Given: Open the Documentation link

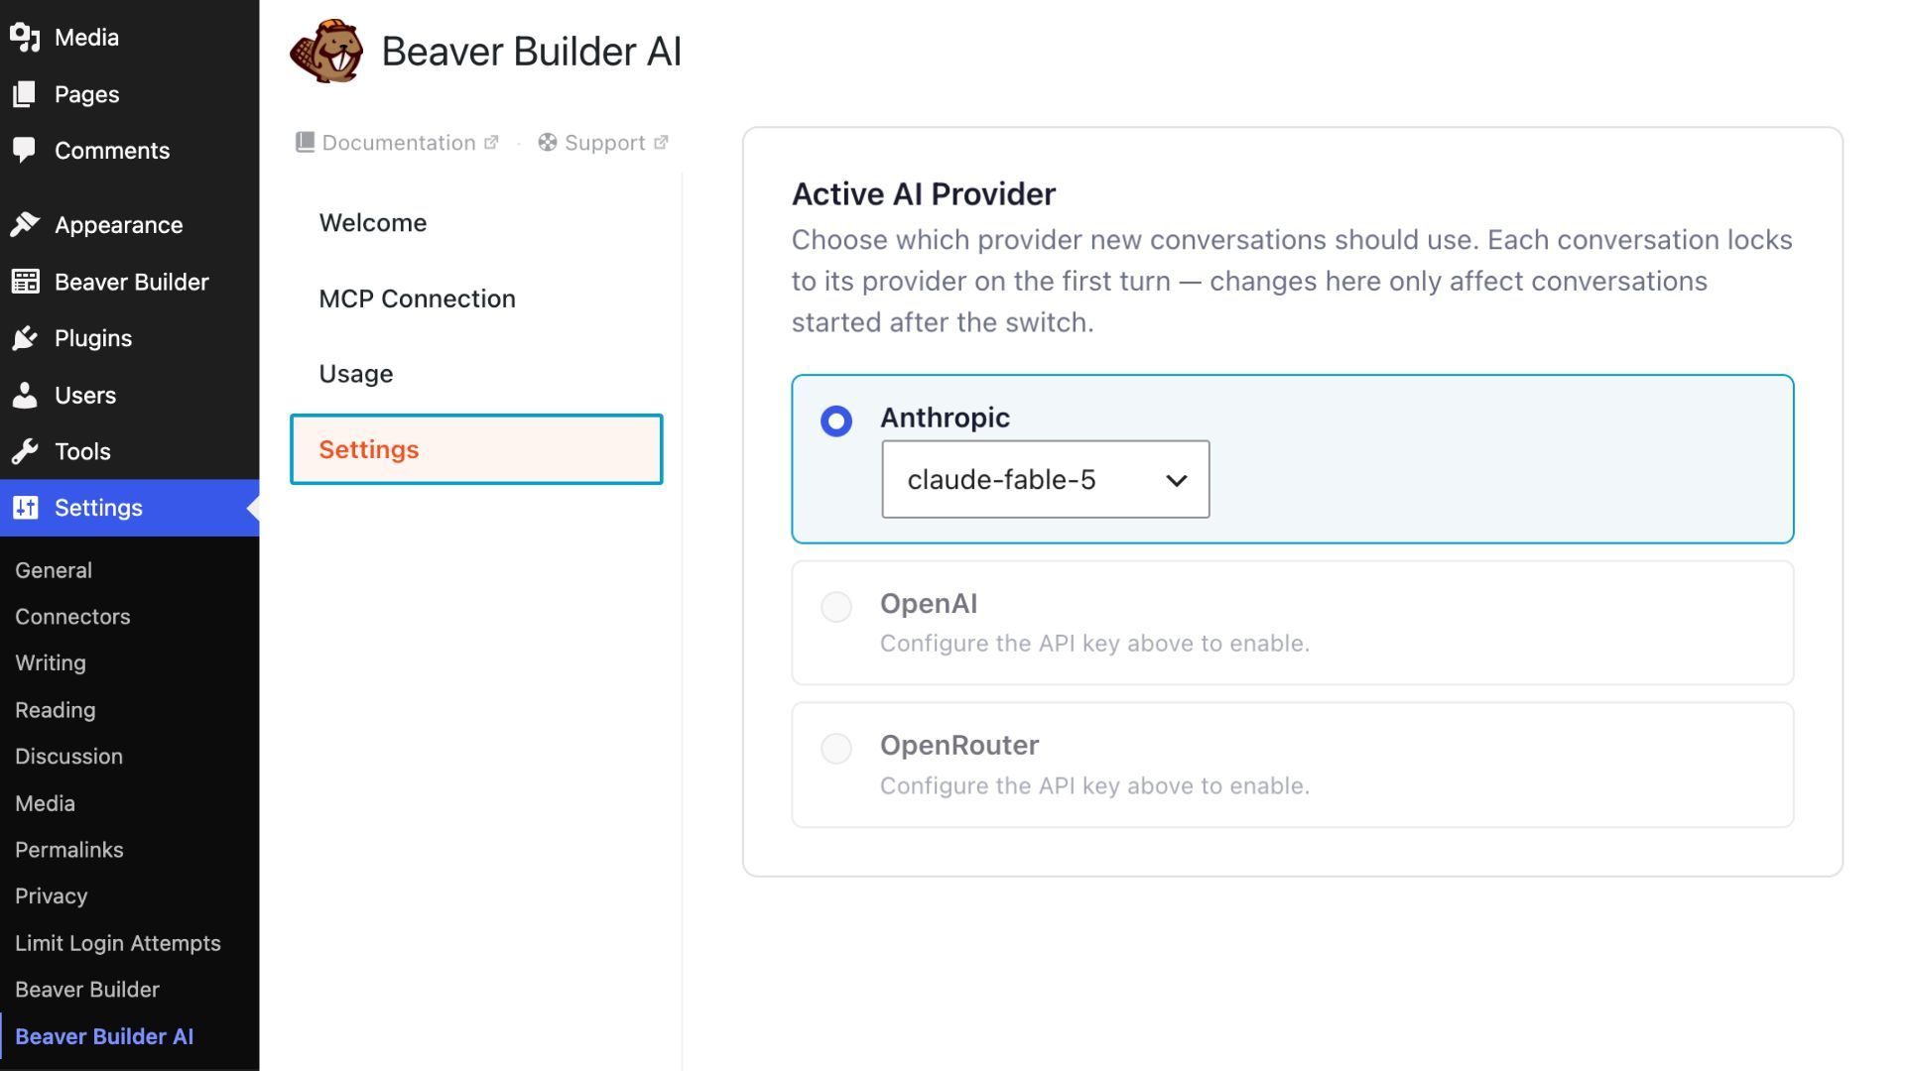Looking at the screenshot, I should pos(397,143).
